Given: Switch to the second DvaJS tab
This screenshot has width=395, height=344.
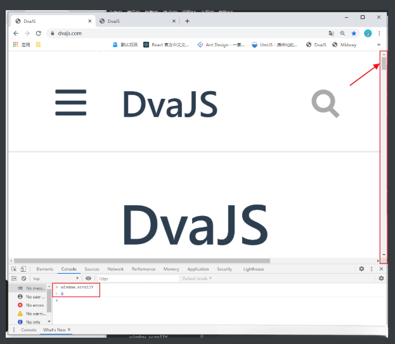Looking at the screenshot, I should pyautogui.click(x=138, y=21).
